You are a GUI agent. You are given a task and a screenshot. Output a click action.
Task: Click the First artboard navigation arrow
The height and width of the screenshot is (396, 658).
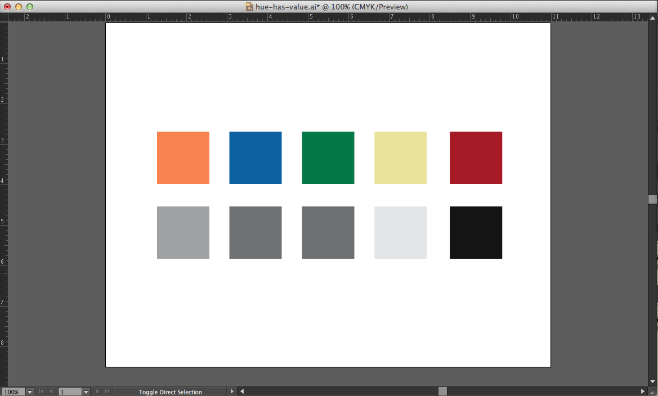click(41, 391)
